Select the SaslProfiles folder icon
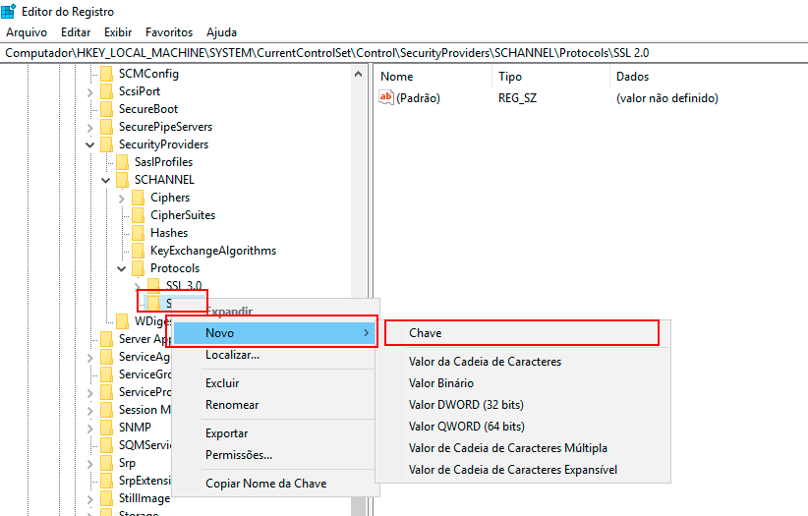This screenshot has width=808, height=516. click(x=123, y=162)
